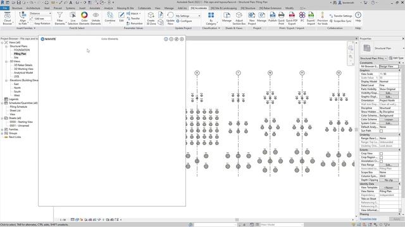Click the Navigate logo in the dialog
Viewport: 405px width, 227px height.
click(48, 39)
